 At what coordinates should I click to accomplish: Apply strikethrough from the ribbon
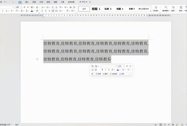coord(11,11)
